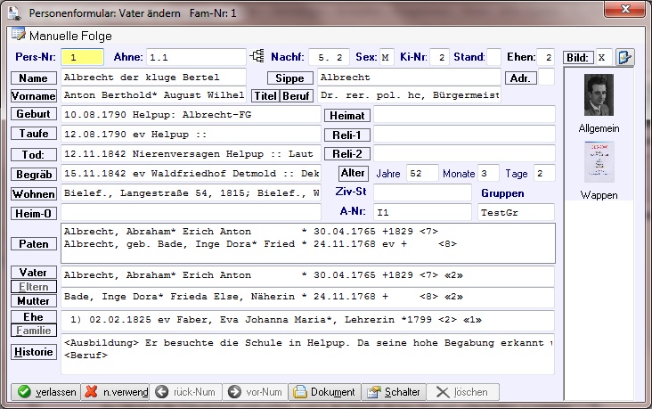Open the Dokument folder button
Screen dimensions: 652x409
tap(324, 392)
